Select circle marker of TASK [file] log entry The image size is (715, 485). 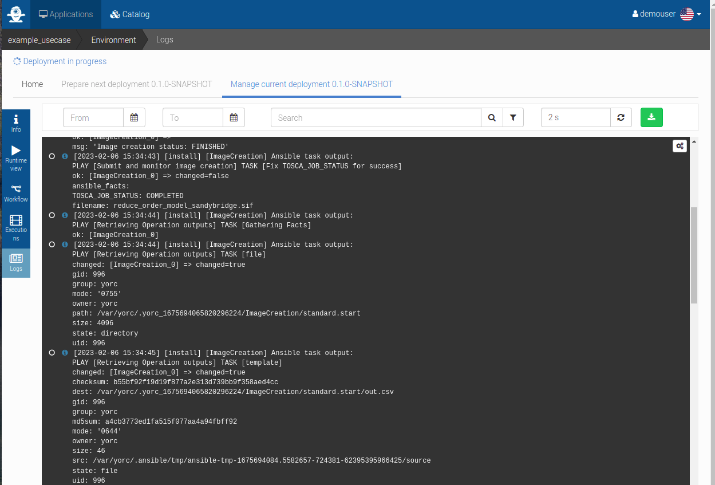tap(52, 245)
